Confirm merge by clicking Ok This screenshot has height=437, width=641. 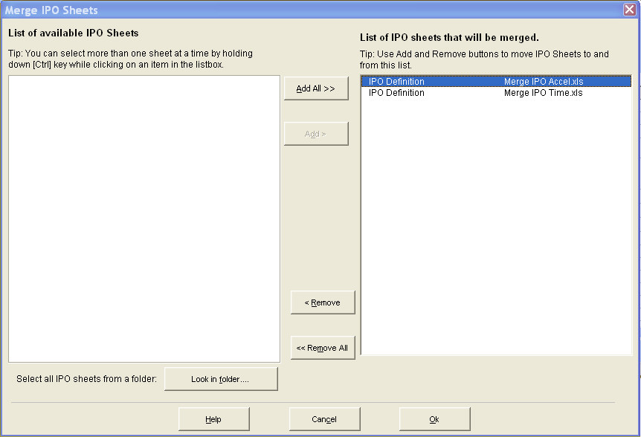point(434,418)
